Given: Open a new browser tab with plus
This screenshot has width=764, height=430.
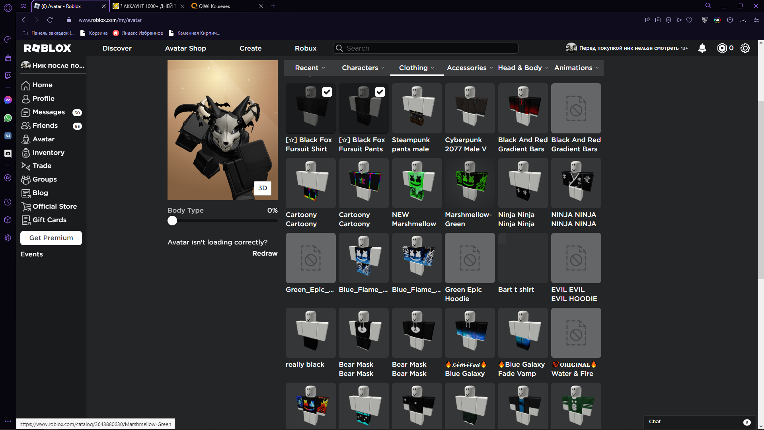Looking at the screenshot, I should point(273,6).
